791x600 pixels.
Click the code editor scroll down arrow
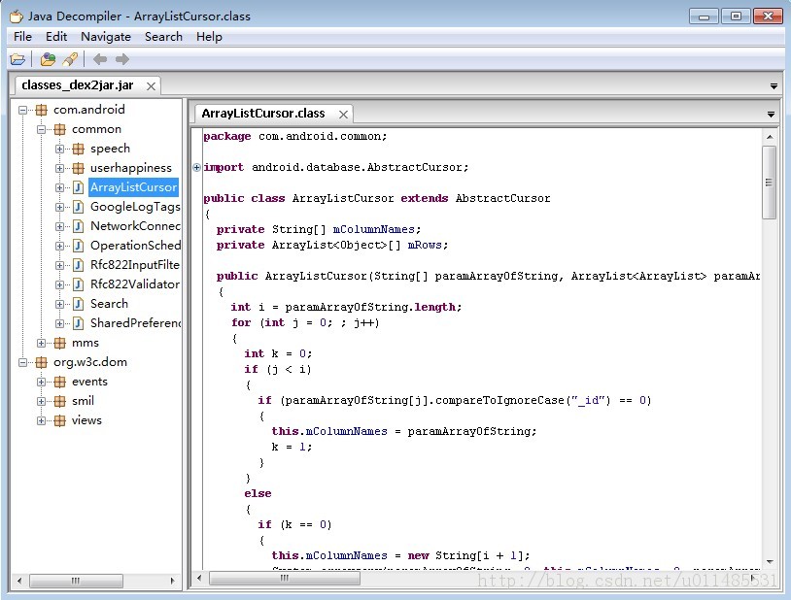coord(770,562)
